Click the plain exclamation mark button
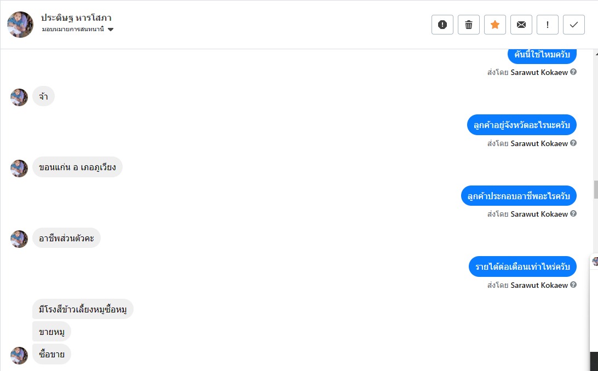598x371 pixels. 548,25
